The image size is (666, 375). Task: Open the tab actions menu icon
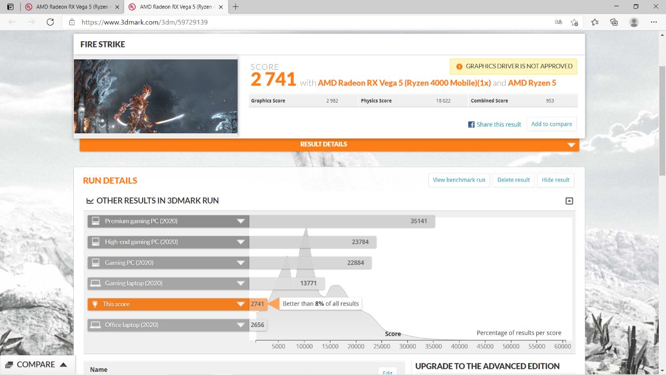(x=10, y=7)
